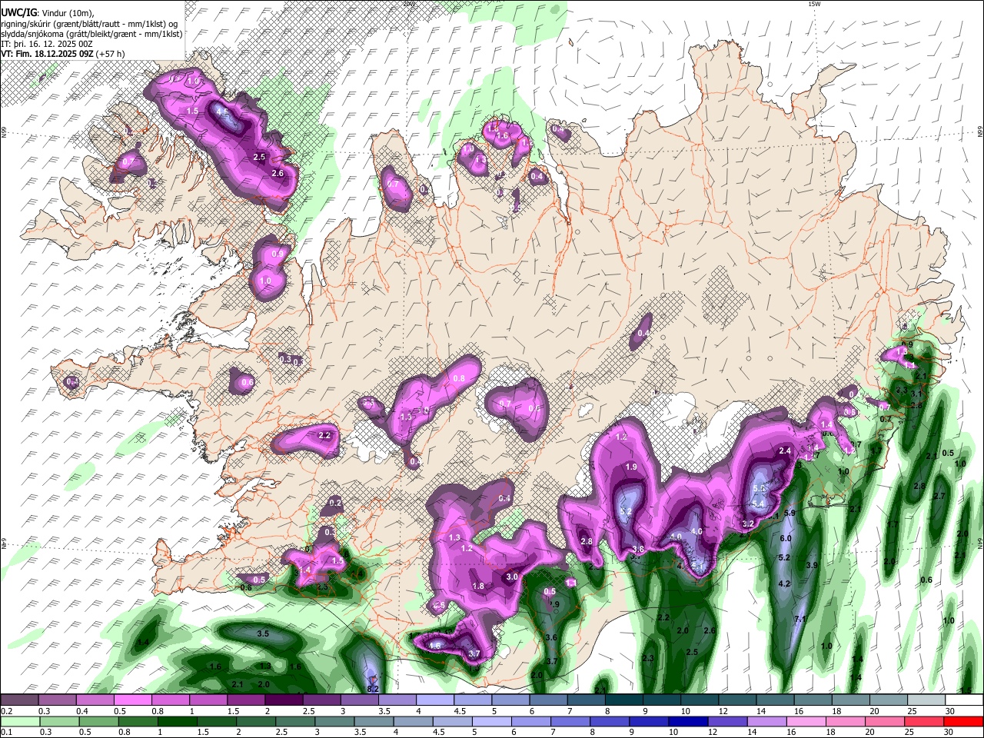Screen dimensions: 984x738
Task: Click the pink snow swatch between 0.5 and 0.8
Action: [132, 700]
